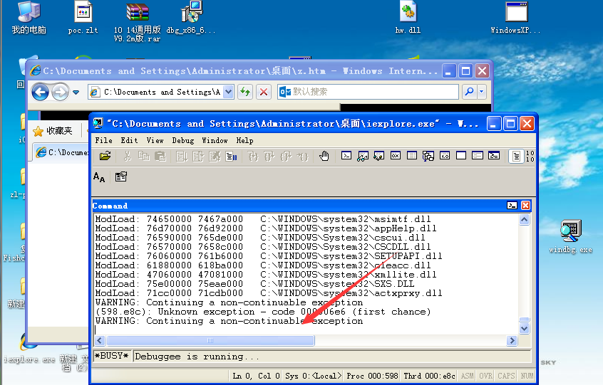
Task: Click the Paste icon in WinDbg toolbar
Action: [x=160, y=156]
